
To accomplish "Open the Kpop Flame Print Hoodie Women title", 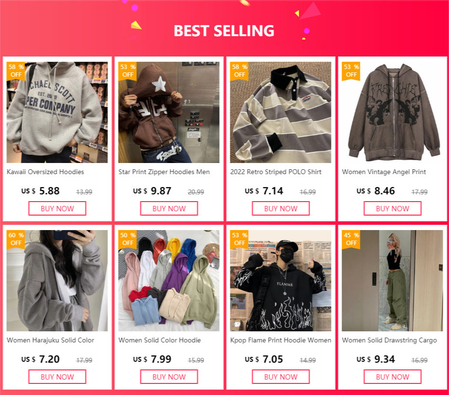I will [x=280, y=340].
